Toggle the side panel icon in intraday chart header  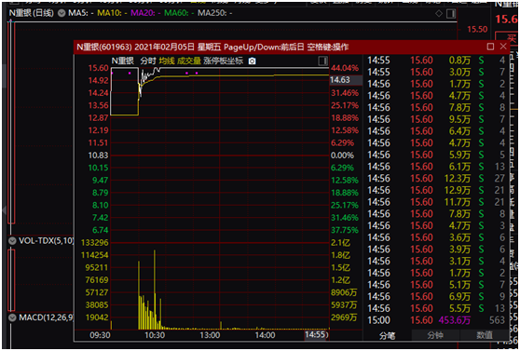(x=322, y=61)
